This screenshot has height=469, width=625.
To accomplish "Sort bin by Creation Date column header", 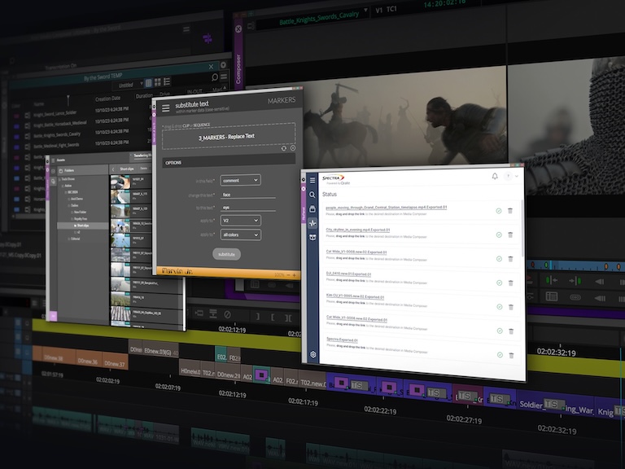I will [x=107, y=98].
